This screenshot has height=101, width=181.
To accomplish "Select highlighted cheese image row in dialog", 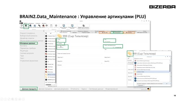I will click(152, 72).
